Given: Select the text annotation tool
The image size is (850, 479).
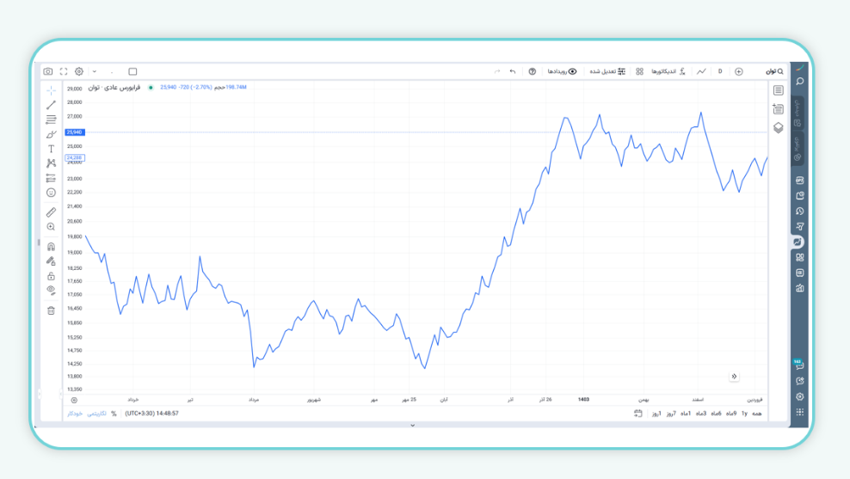Looking at the screenshot, I should (x=51, y=149).
